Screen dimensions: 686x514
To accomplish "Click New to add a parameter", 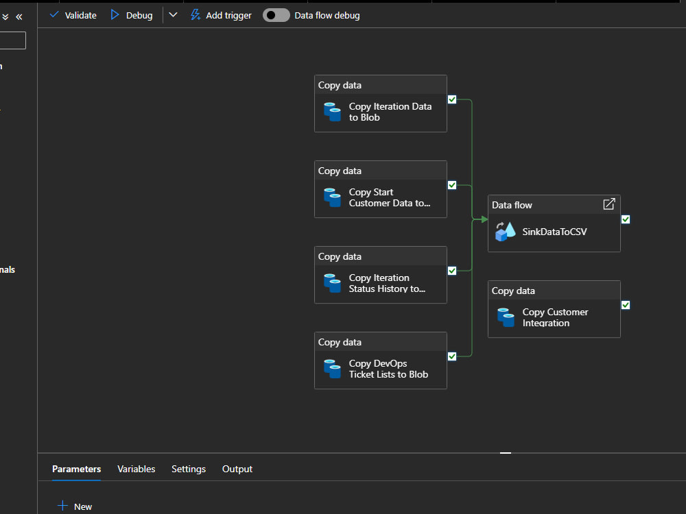I will (x=75, y=506).
